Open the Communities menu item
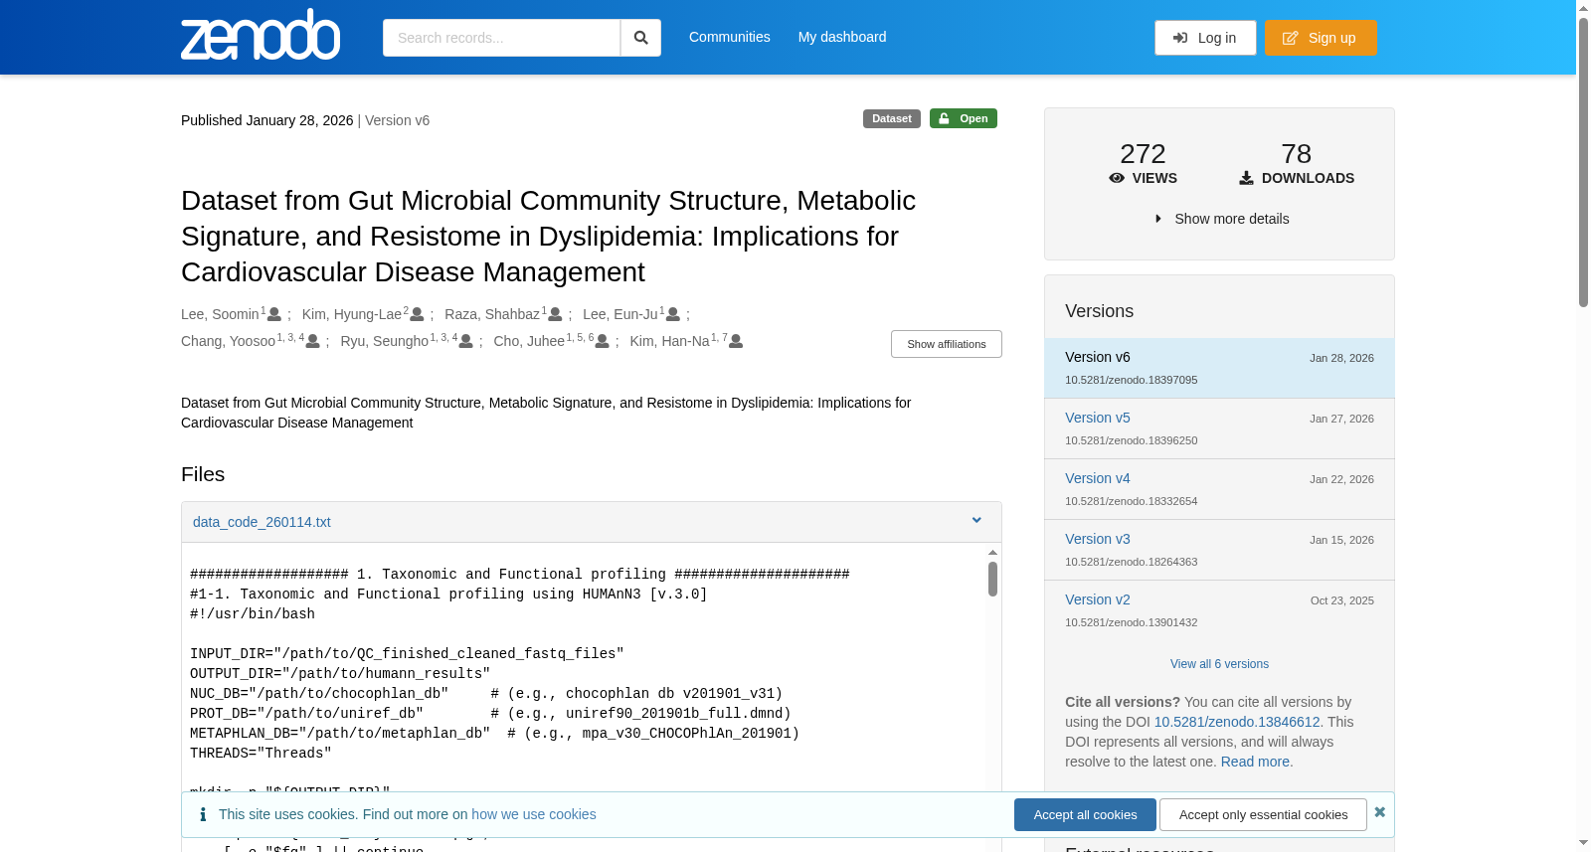Viewport: 1591px width, 852px height. click(x=730, y=37)
